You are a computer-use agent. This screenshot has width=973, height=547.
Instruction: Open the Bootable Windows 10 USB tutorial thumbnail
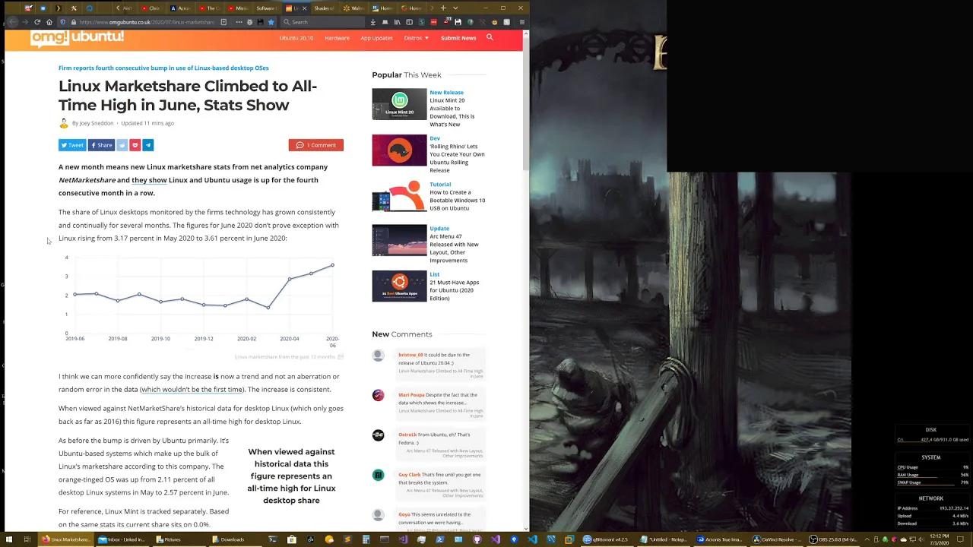399,196
